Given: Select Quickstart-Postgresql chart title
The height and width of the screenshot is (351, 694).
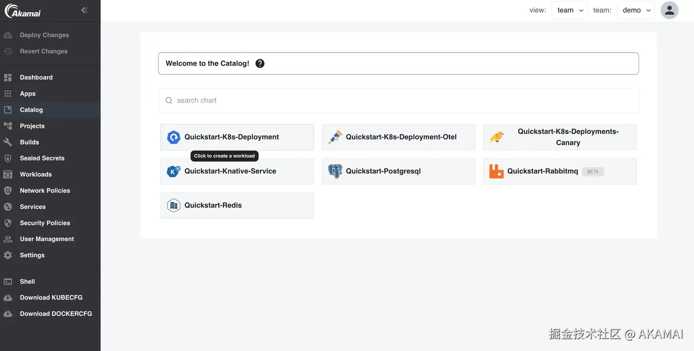Looking at the screenshot, I should coord(383,171).
